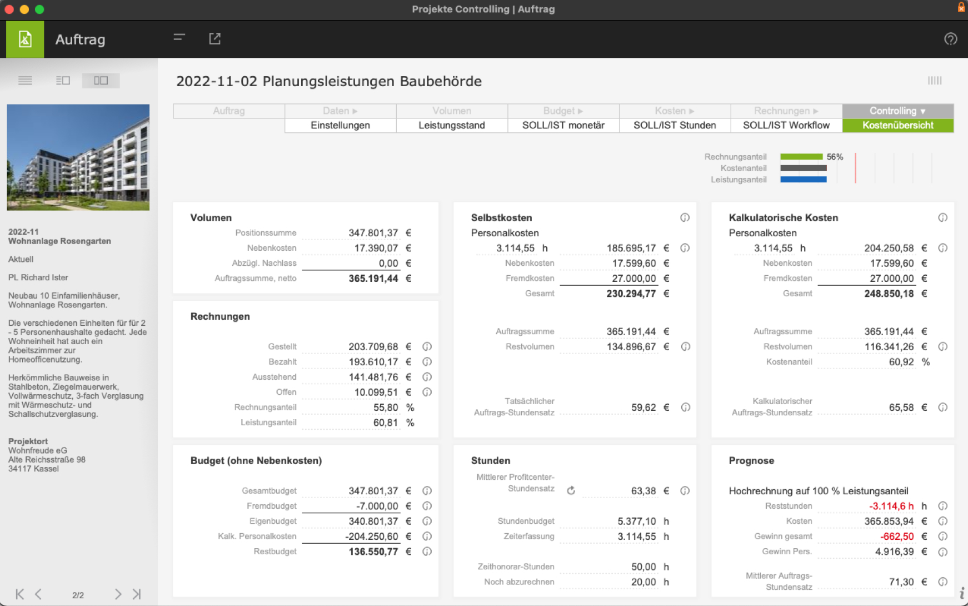Image resolution: width=968 pixels, height=606 pixels.
Task: Click the orange lock icon in title bar
Action: [x=961, y=7]
